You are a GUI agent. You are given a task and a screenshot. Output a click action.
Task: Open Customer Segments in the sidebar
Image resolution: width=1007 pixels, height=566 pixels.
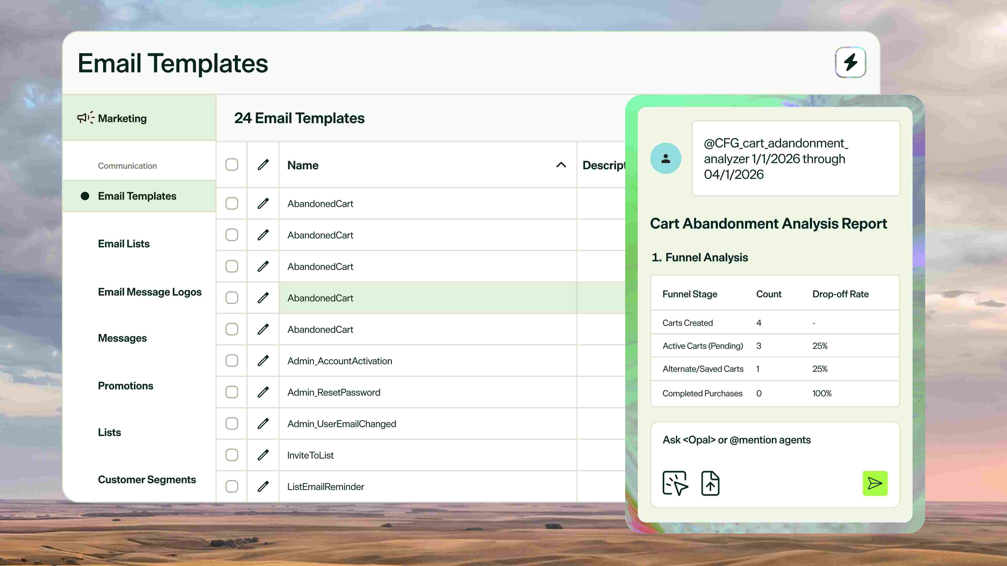pyautogui.click(x=147, y=480)
